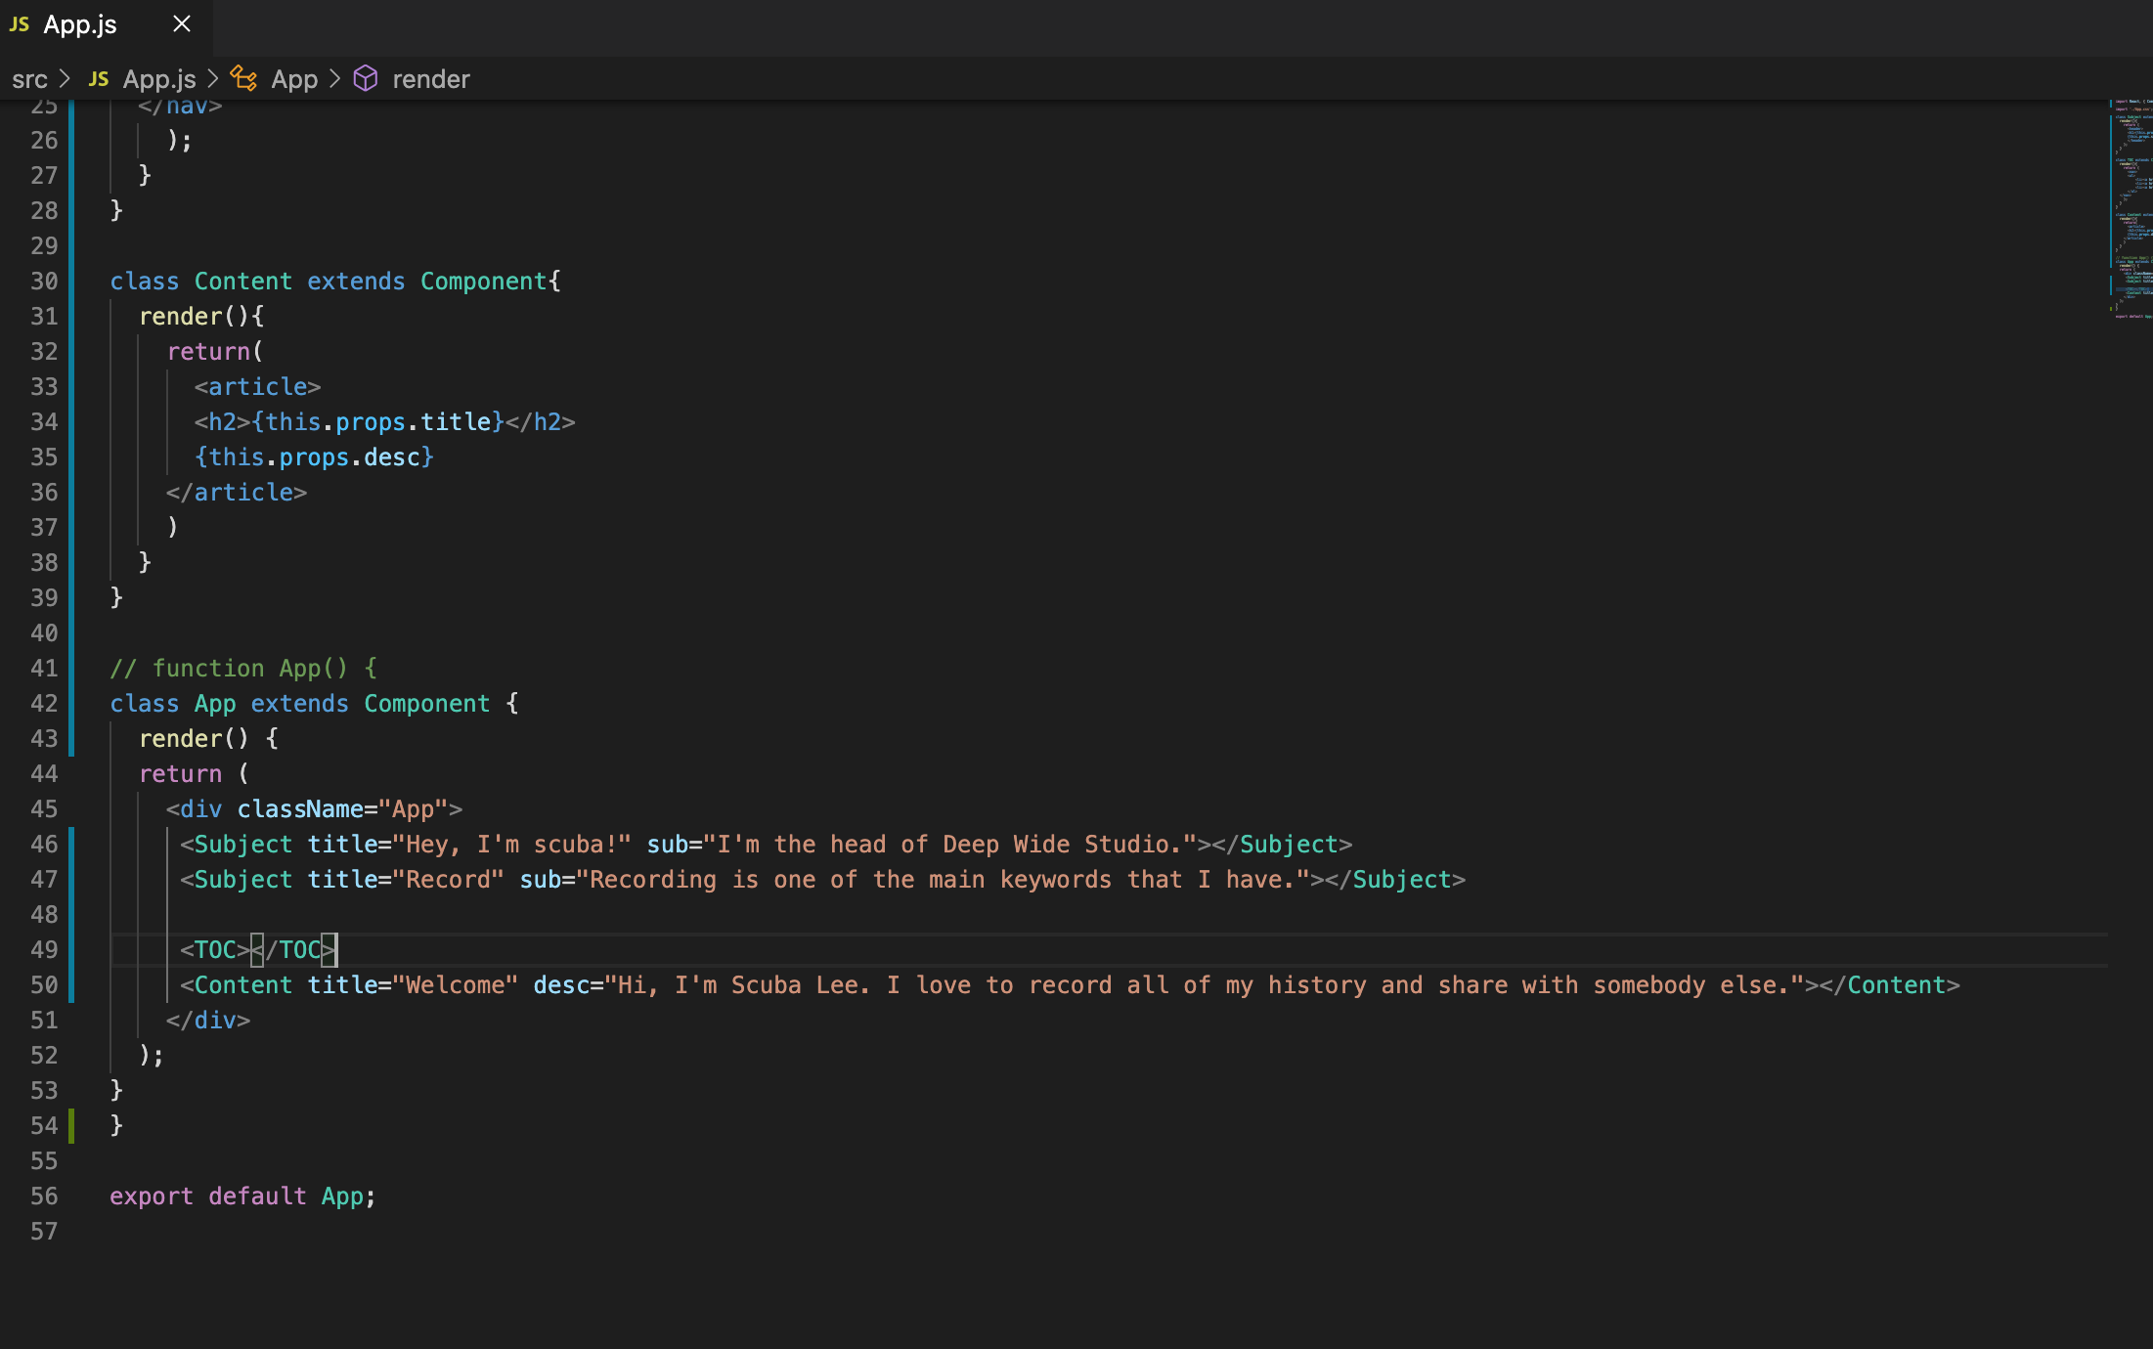Image resolution: width=2153 pixels, height=1349 pixels.
Task: Click line number 30 for class Content
Action: 44,282
